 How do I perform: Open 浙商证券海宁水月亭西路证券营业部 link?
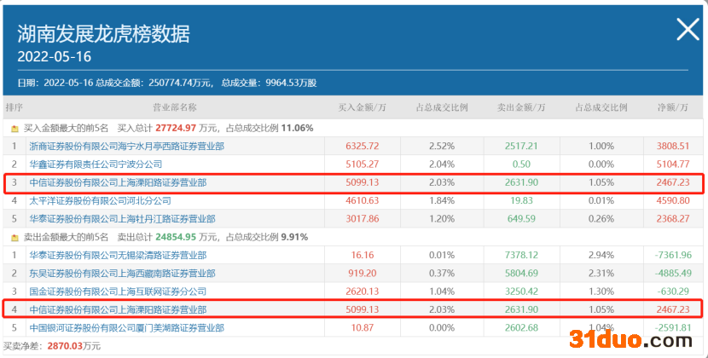coord(126,146)
